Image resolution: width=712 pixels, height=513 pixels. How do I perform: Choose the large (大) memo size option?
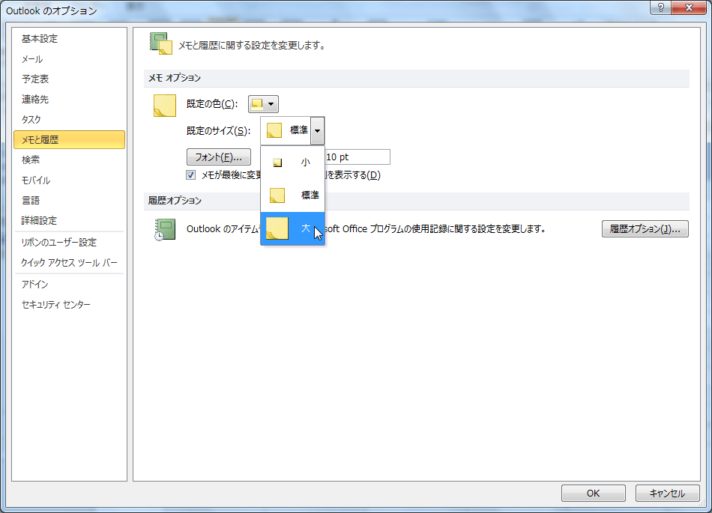292,228
